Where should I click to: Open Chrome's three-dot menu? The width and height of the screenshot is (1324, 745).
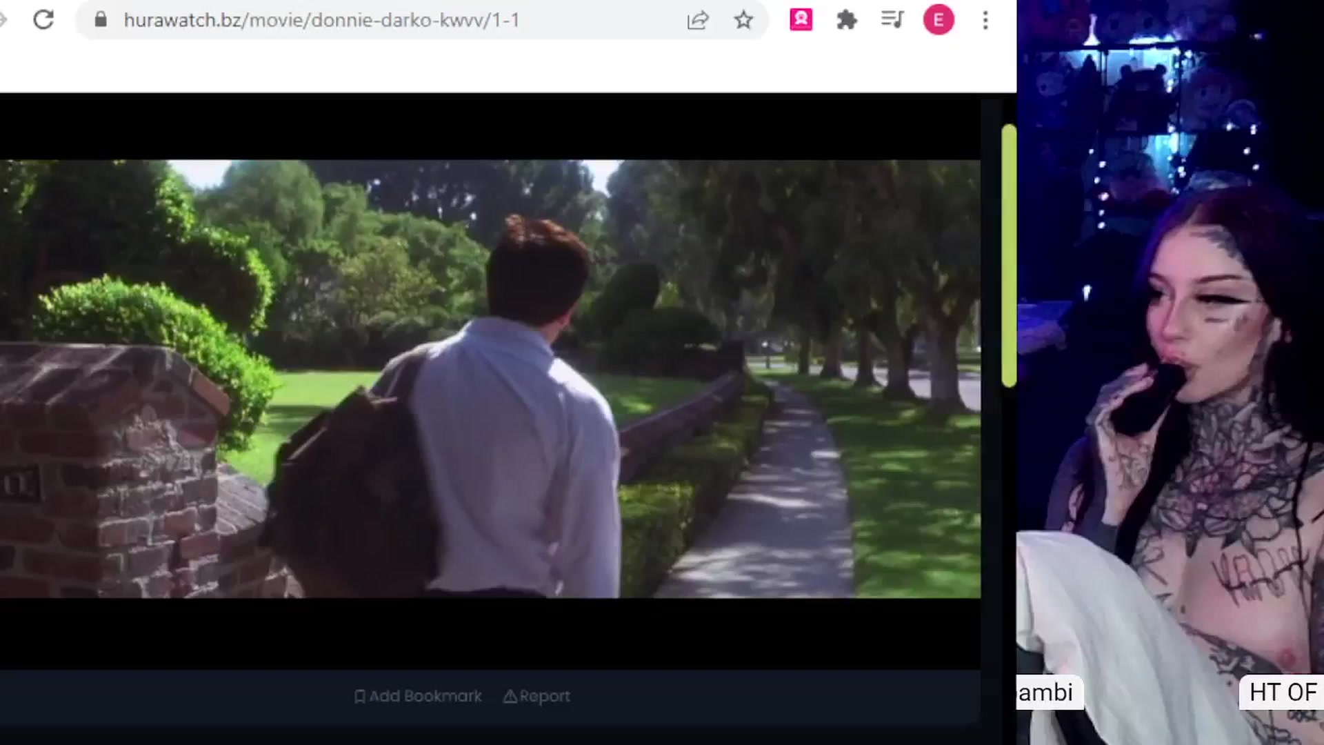point(985,20)
